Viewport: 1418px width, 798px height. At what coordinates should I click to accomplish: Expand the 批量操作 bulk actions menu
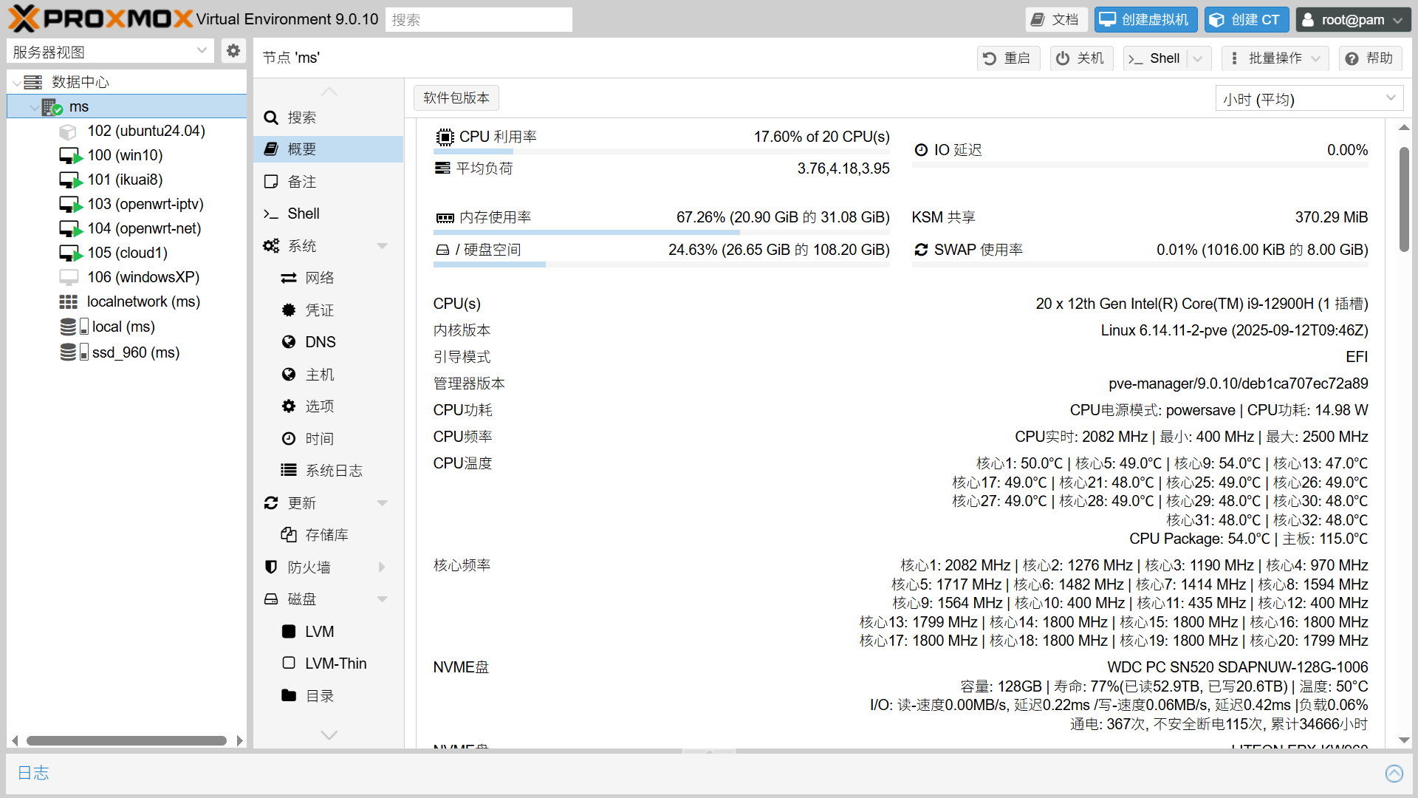(x=1275, y=58)
